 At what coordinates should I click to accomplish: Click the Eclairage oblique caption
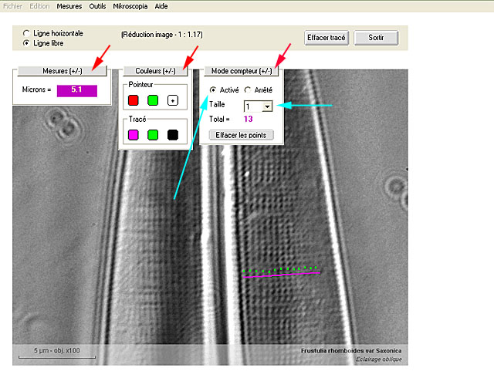(379, 359)
